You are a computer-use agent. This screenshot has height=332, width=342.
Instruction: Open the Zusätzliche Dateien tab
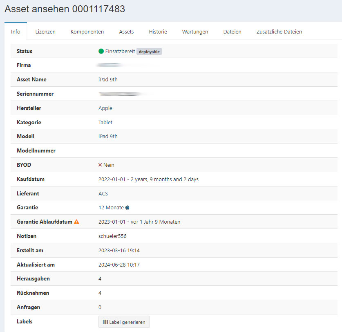(279, 31)
